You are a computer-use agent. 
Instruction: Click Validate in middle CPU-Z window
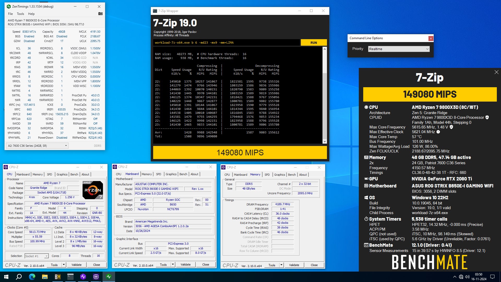tap(186, 265)
